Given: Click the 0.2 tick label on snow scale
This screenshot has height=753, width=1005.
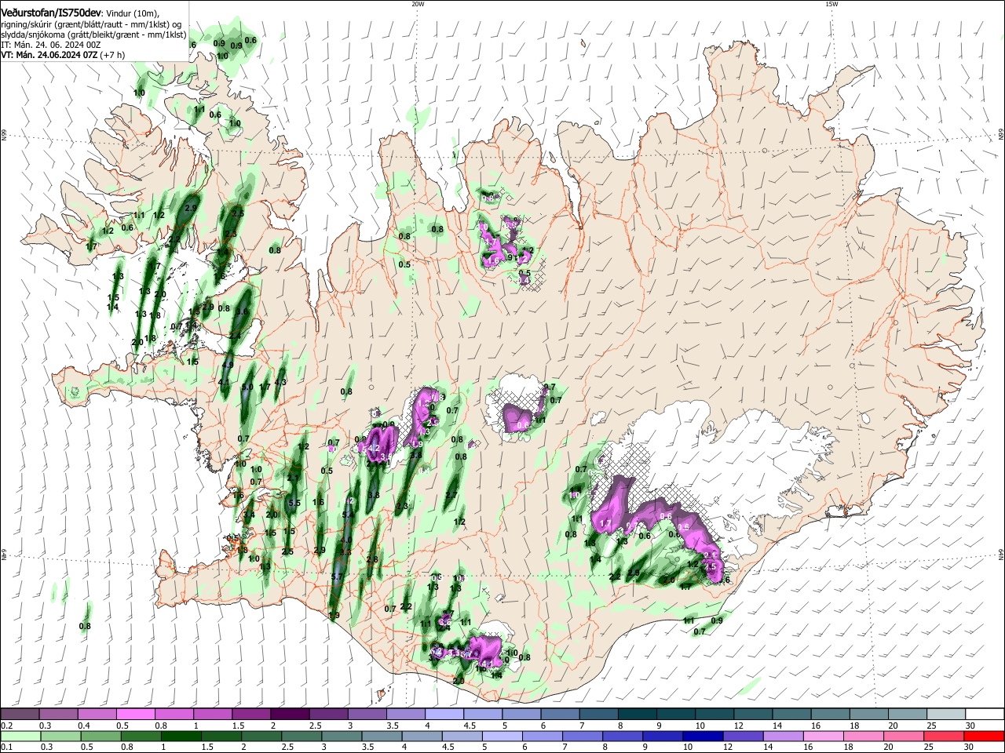Looking at the screenshot, I should (5, 726).
